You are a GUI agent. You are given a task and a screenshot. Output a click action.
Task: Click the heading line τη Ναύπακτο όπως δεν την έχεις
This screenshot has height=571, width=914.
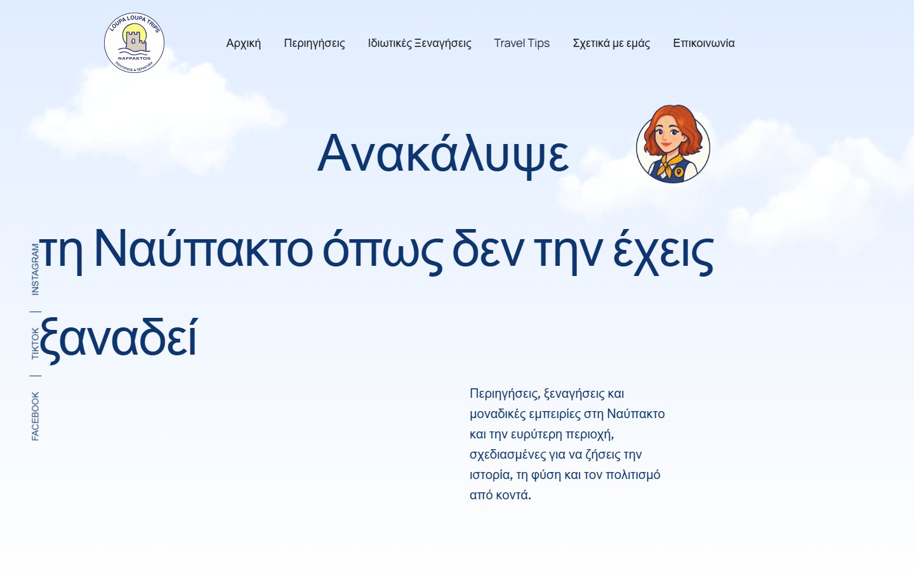[376, 250]
